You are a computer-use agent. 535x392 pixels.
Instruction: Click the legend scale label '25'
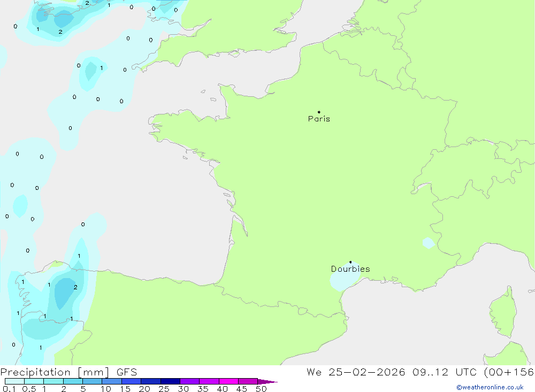point(164,389)
